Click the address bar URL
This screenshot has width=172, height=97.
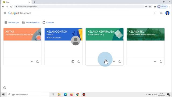(x=28, y=6)
